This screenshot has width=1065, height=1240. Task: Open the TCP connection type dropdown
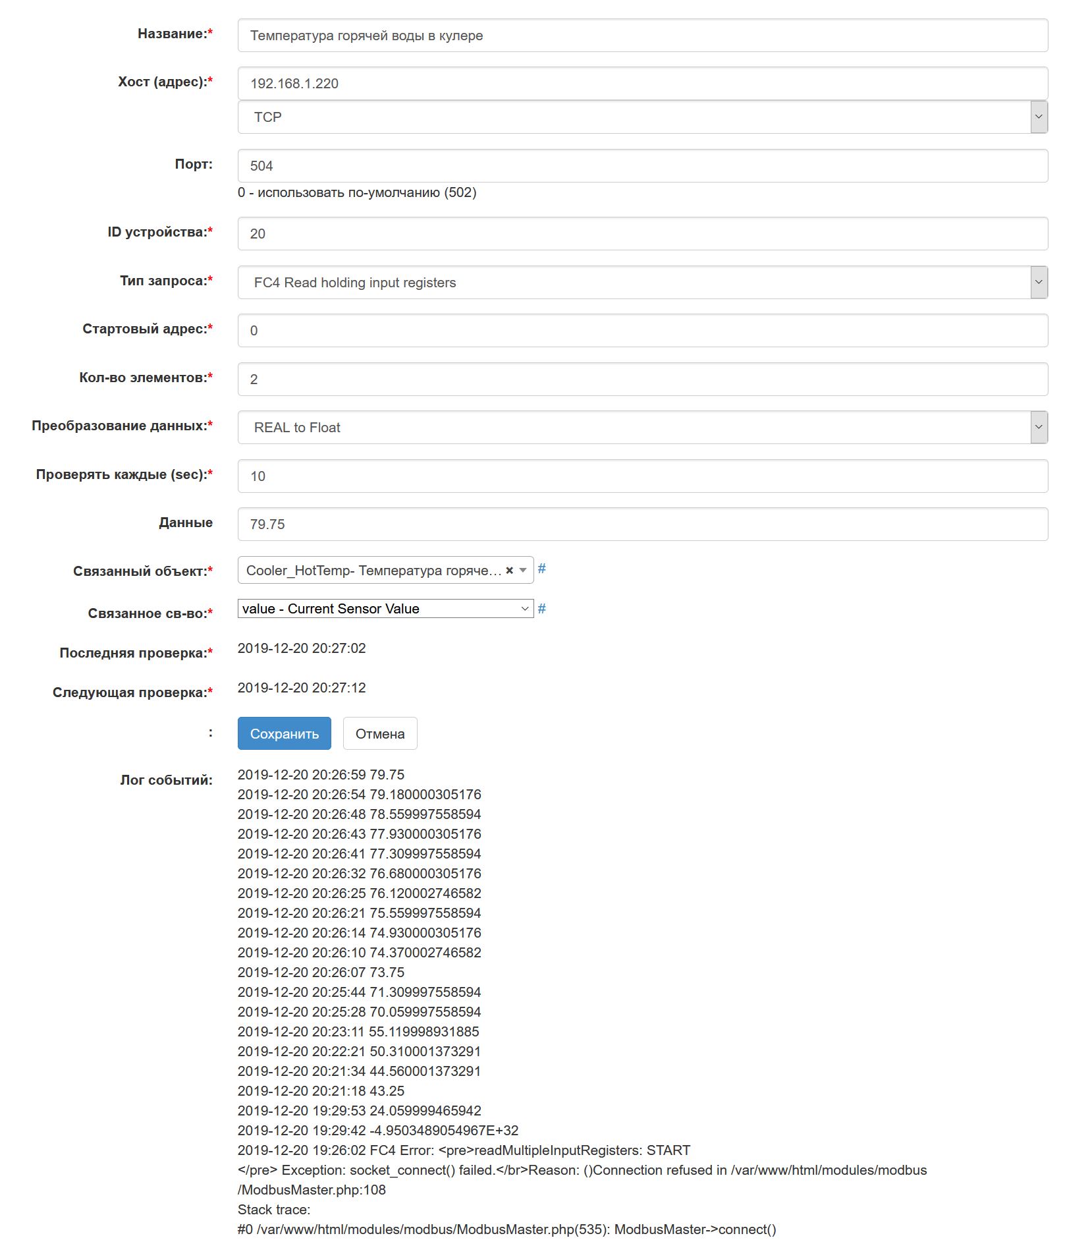pyautogui.click(x=642, y=117)
